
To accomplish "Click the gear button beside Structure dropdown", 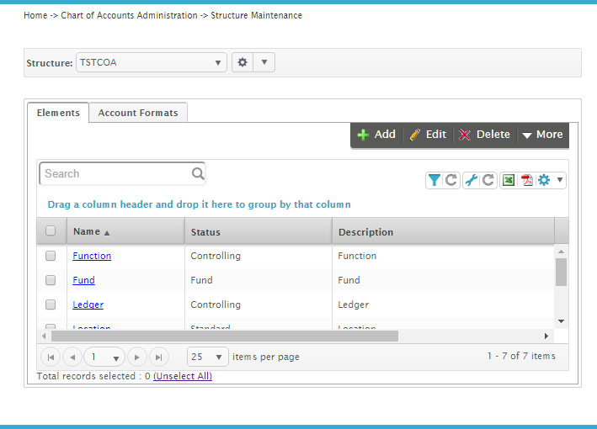I will coord(243,62).
